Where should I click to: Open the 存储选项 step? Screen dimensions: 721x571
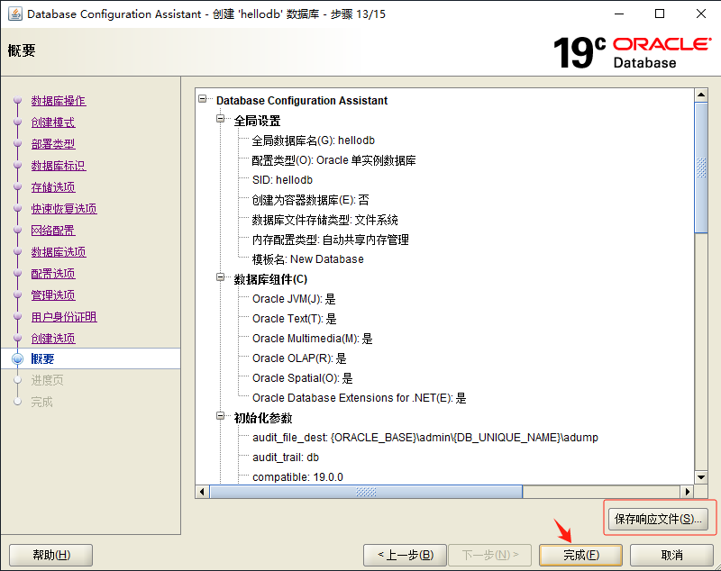(53, 187)
